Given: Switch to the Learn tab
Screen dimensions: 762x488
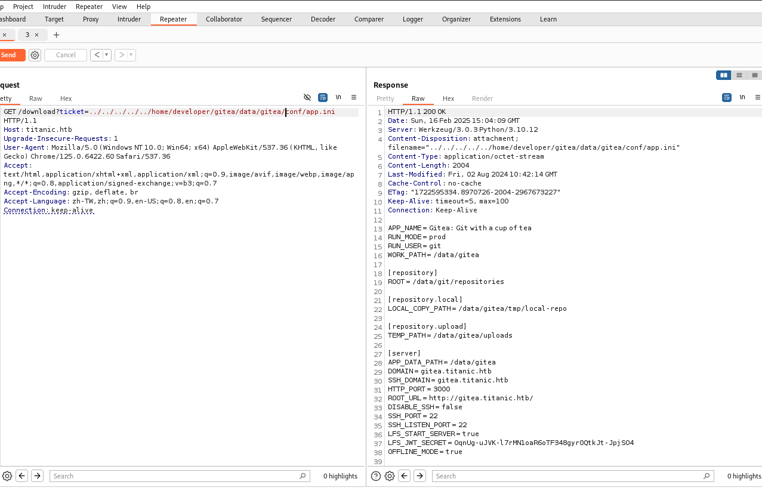Looking at the screenshot, I should coord(548,19).
